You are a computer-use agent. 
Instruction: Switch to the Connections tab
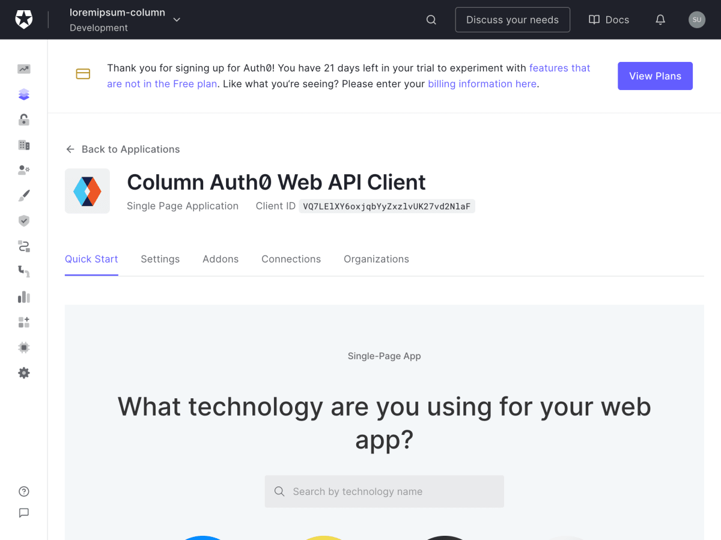(x=291, y=259)
